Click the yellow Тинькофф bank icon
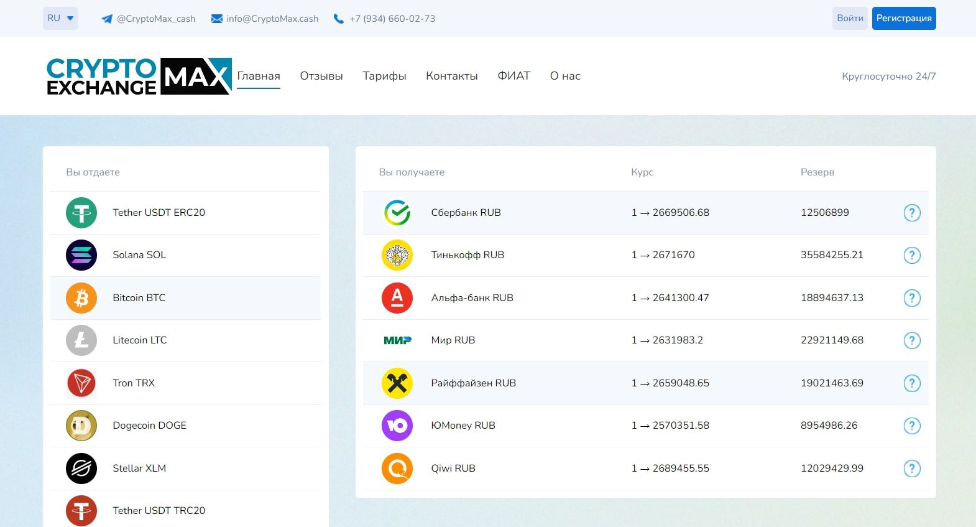Viewport: 976px width, 527px height. coord(397,255)
